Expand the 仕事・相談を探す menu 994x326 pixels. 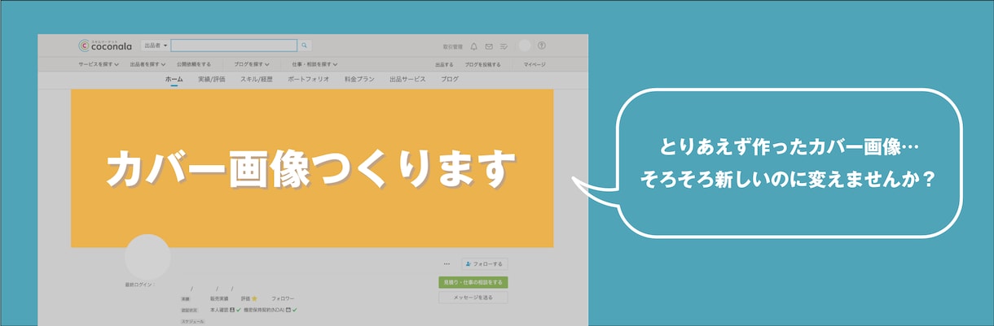315,64
